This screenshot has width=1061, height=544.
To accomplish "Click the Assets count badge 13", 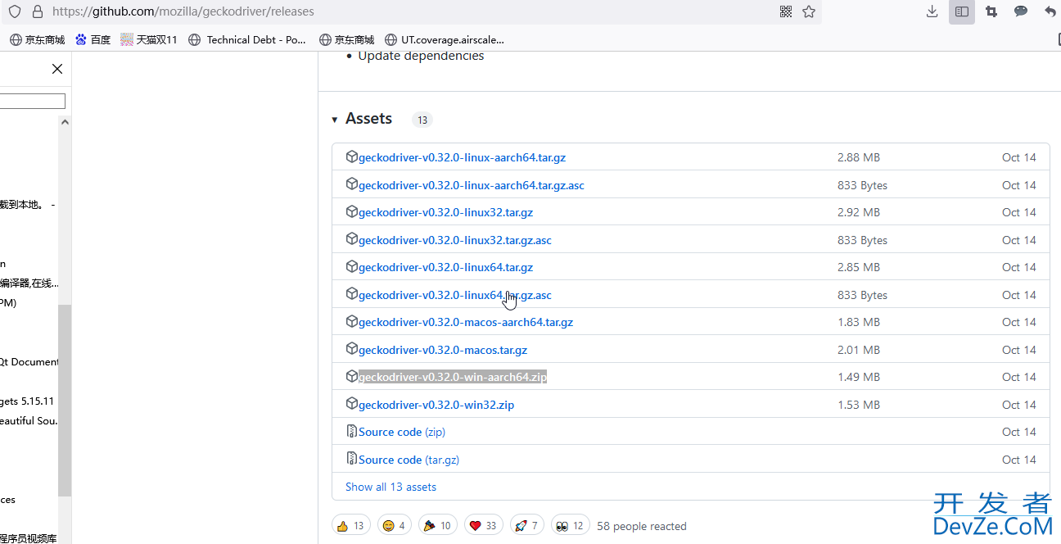I will tap(422, 120).
